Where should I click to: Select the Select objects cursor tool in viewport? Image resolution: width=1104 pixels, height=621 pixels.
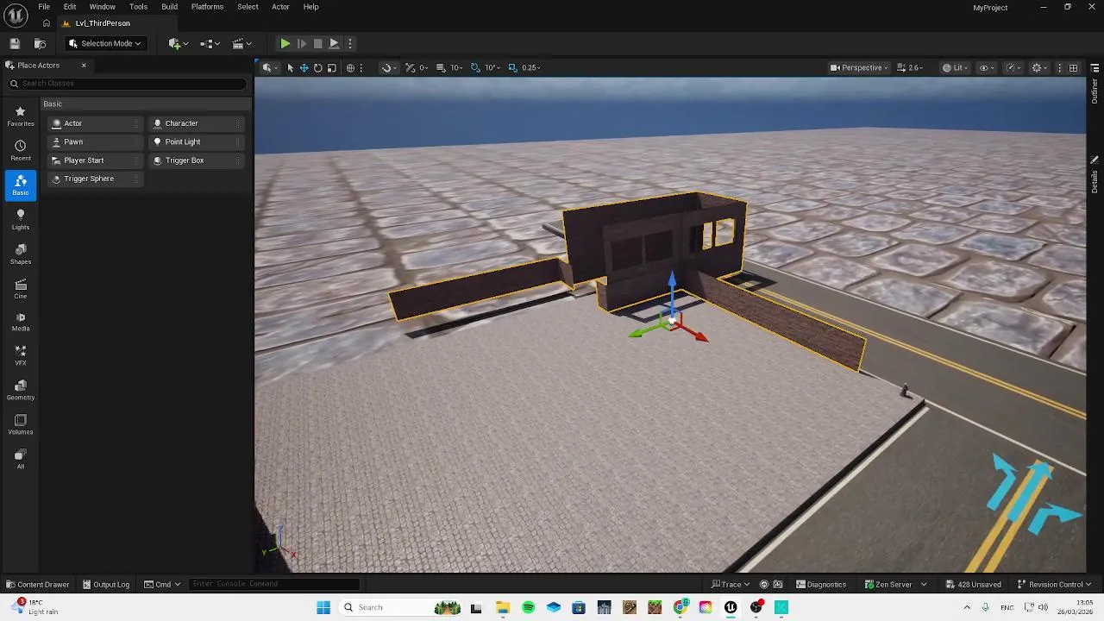[x=290, y=67]
